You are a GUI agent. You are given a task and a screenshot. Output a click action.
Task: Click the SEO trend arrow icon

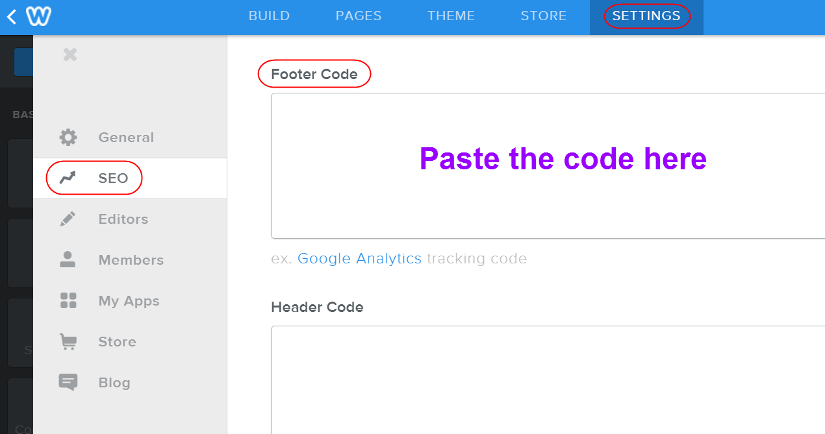(x=68, y=178)
